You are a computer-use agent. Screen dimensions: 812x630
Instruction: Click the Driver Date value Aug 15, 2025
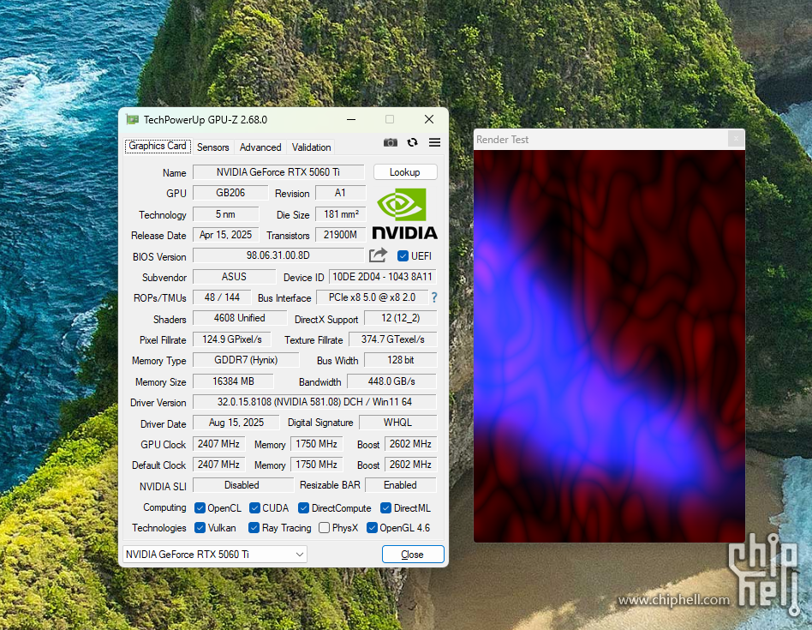236,423
